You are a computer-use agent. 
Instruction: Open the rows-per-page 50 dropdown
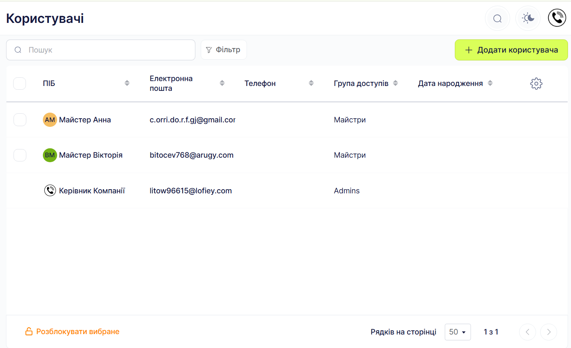point(457,332)
